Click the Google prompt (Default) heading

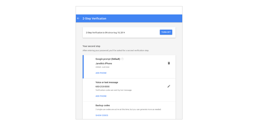click(108, 59)
